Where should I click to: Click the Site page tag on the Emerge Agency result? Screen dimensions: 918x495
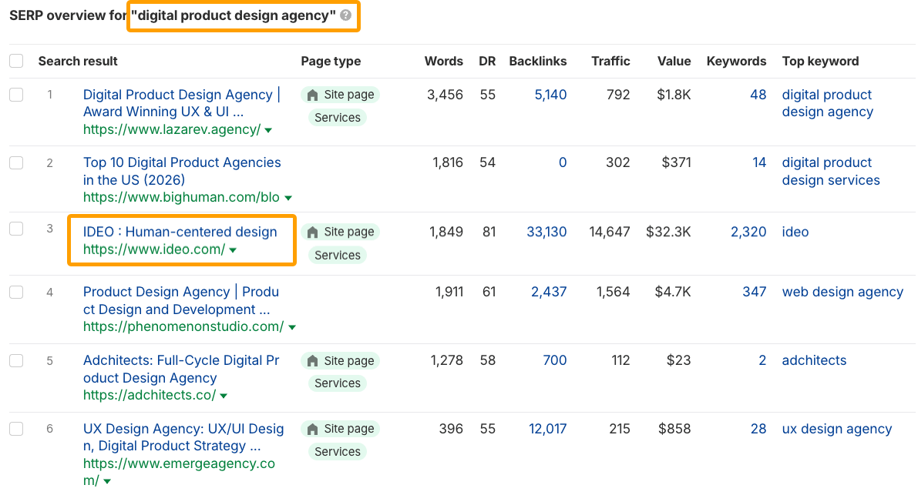pyautogui.click(x=340, y=429)
